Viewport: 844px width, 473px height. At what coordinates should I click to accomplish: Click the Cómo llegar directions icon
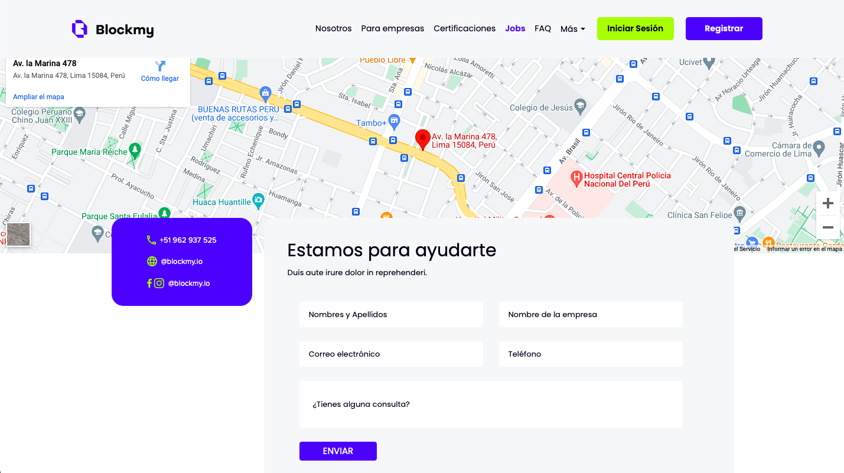click(160, 66)
